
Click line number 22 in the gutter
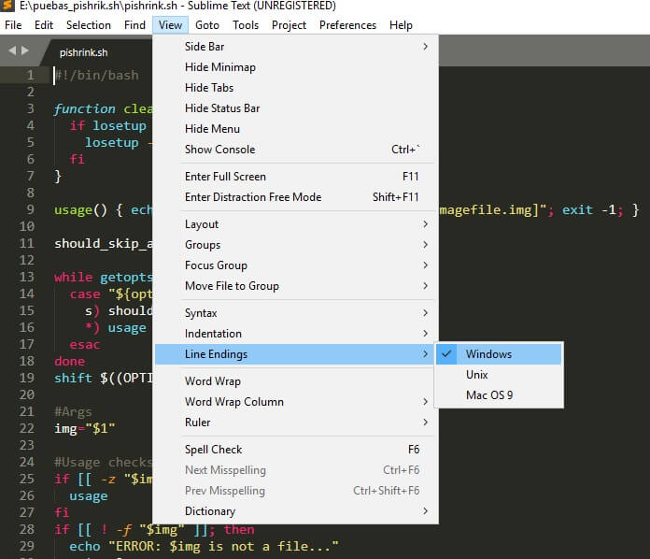click(26, 428)
